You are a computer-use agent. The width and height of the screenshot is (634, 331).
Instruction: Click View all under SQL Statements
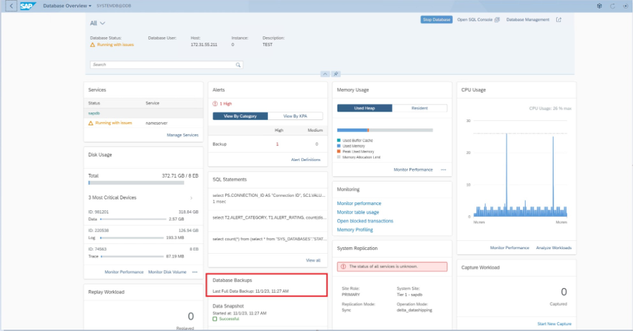click(313, 260)
